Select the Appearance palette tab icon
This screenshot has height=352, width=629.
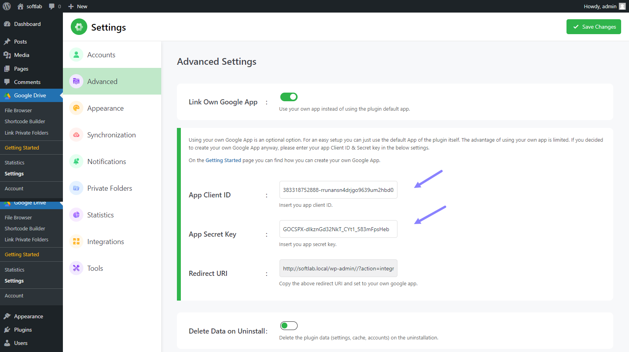pos(76,108)
